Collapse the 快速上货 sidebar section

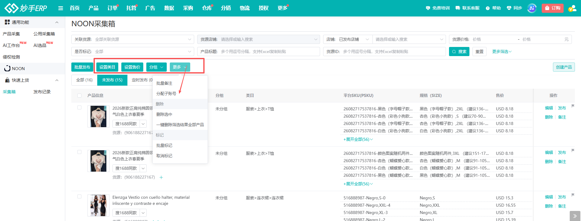(x=57, y=80)
